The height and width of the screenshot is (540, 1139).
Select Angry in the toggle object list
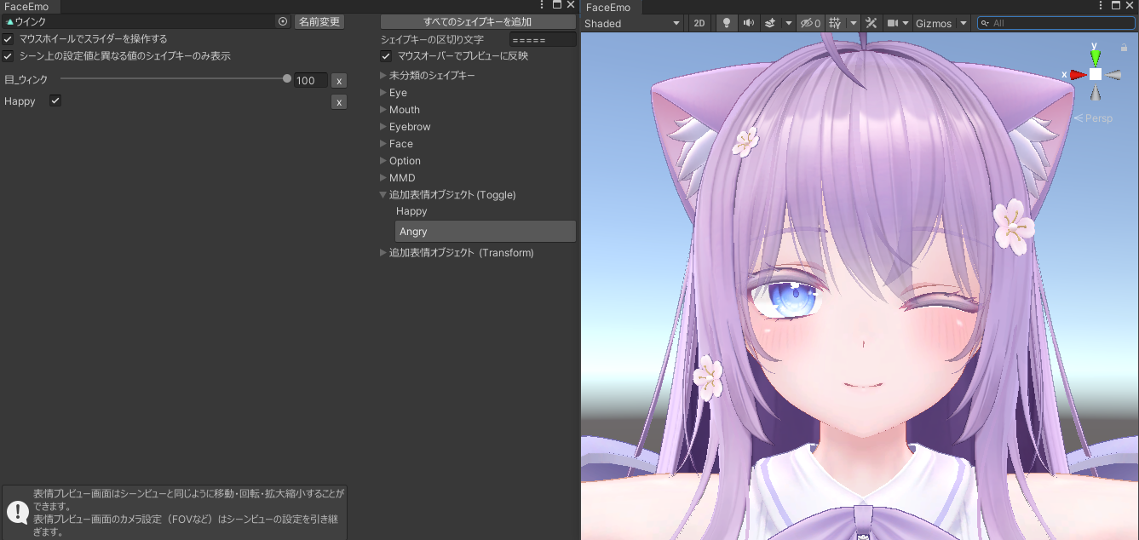click(x=486, y=232)
